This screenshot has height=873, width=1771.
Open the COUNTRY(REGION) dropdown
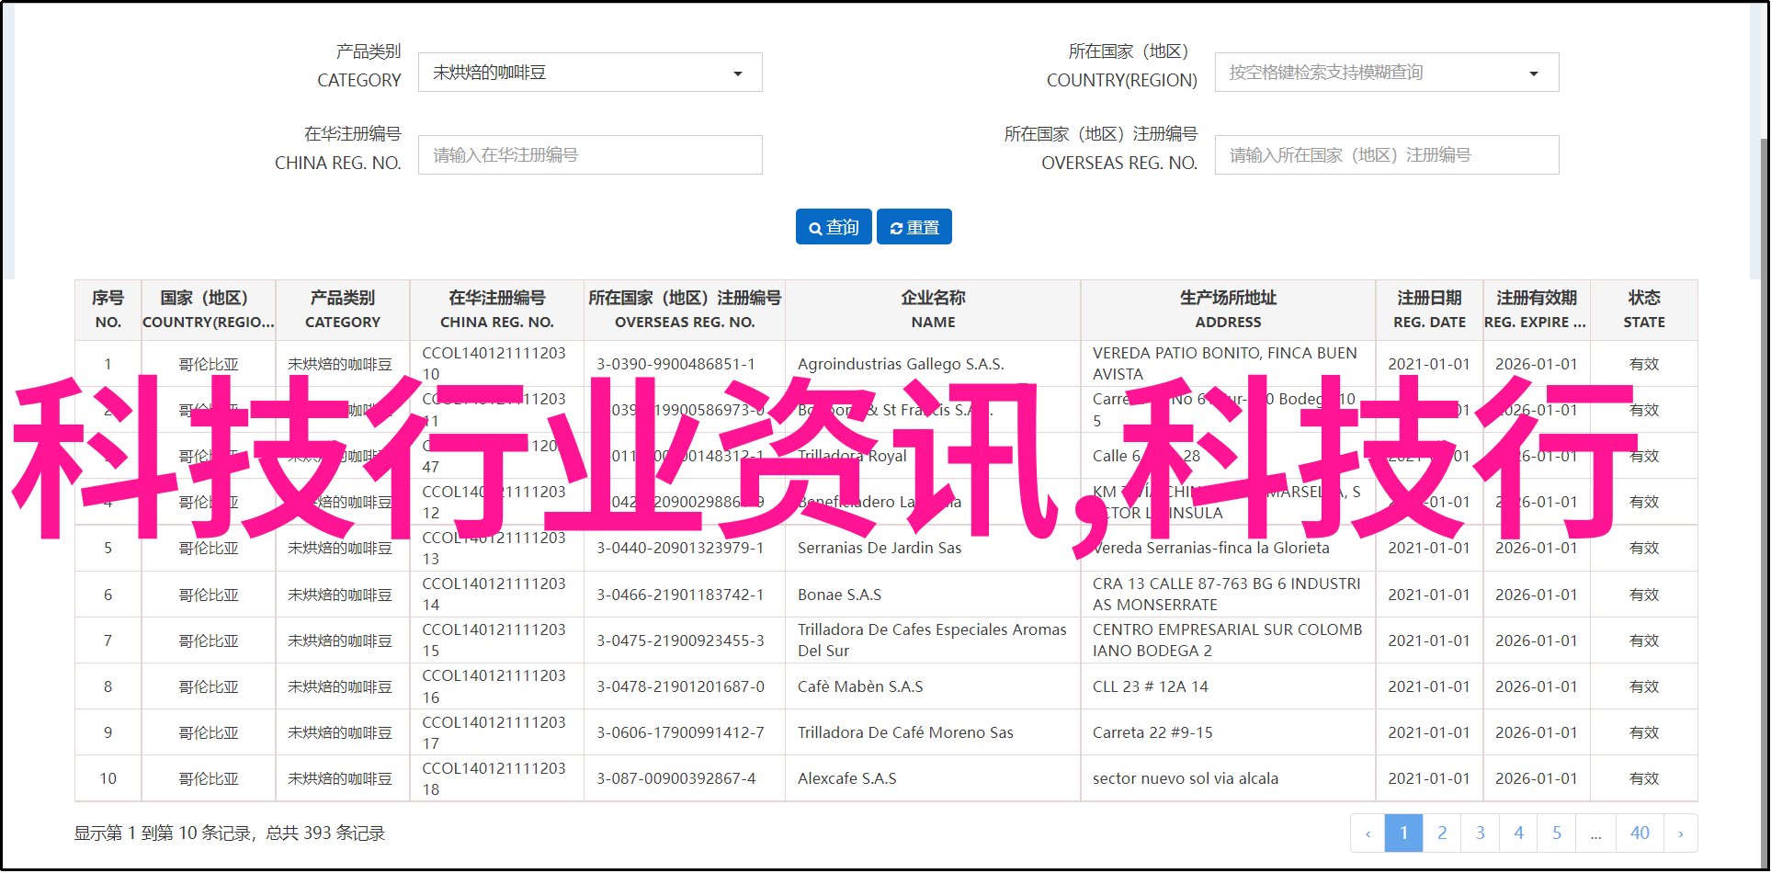tap(1387, 73)
